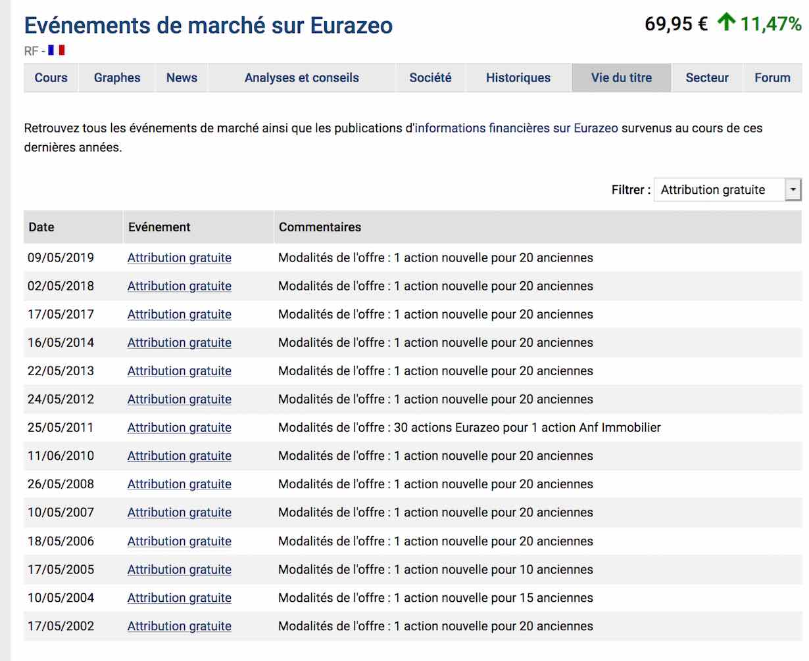
Task: Select the date 17/05/2005
Action: point(61,569)
